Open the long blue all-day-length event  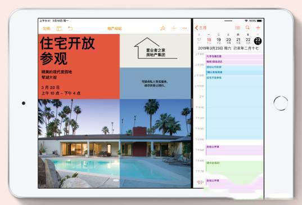click(235, 108)
